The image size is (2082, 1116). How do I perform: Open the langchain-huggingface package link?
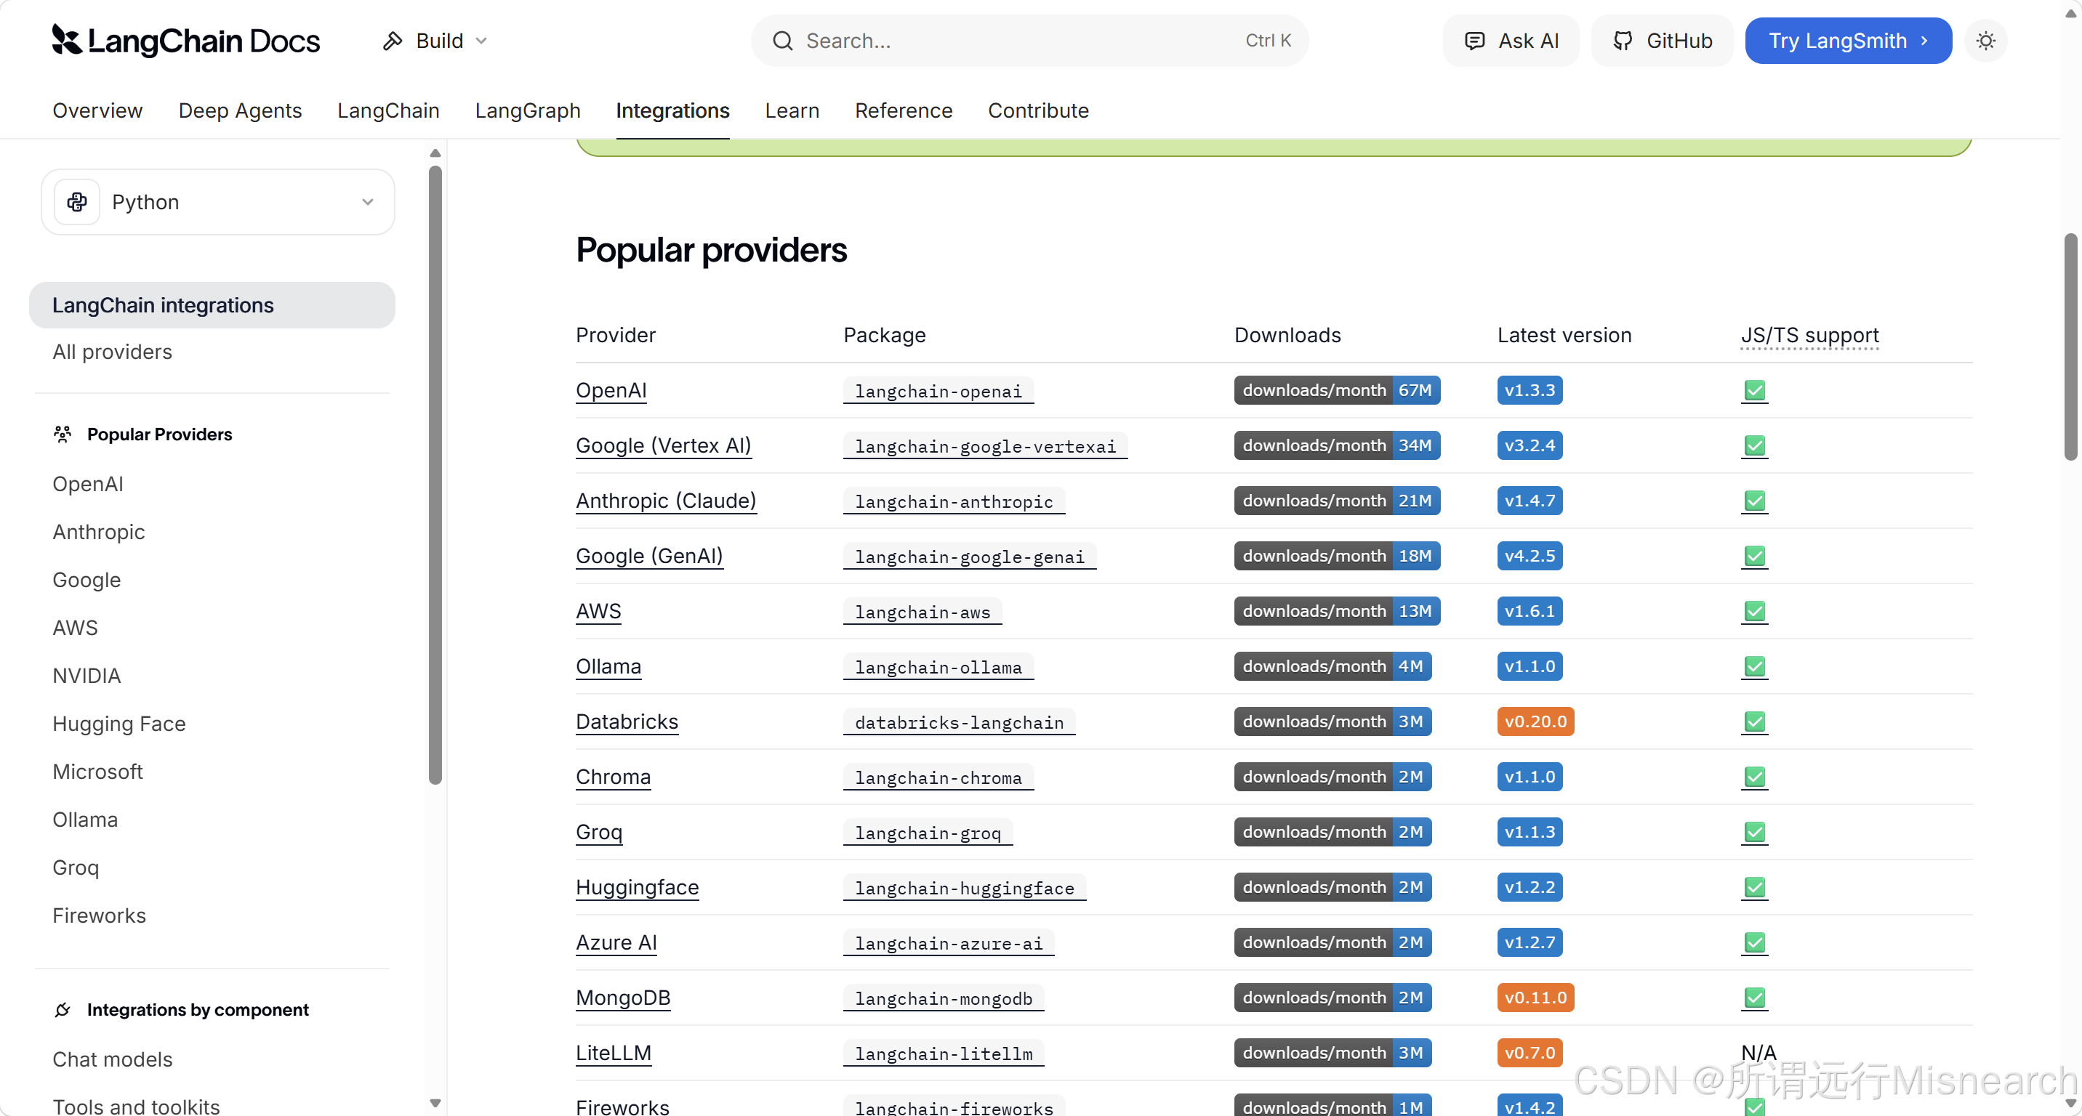(x=965, y=889)
